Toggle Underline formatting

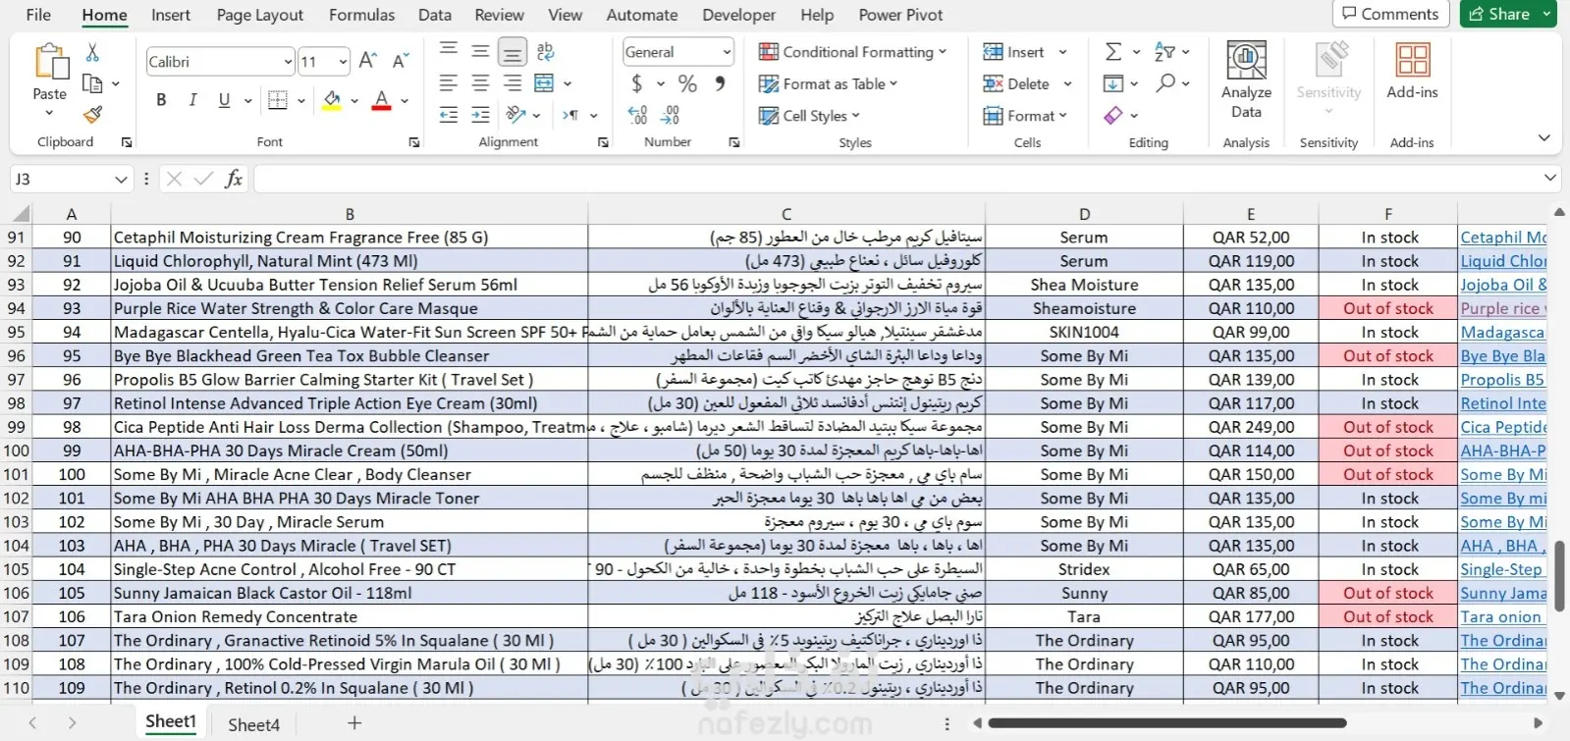pos(224,100)
